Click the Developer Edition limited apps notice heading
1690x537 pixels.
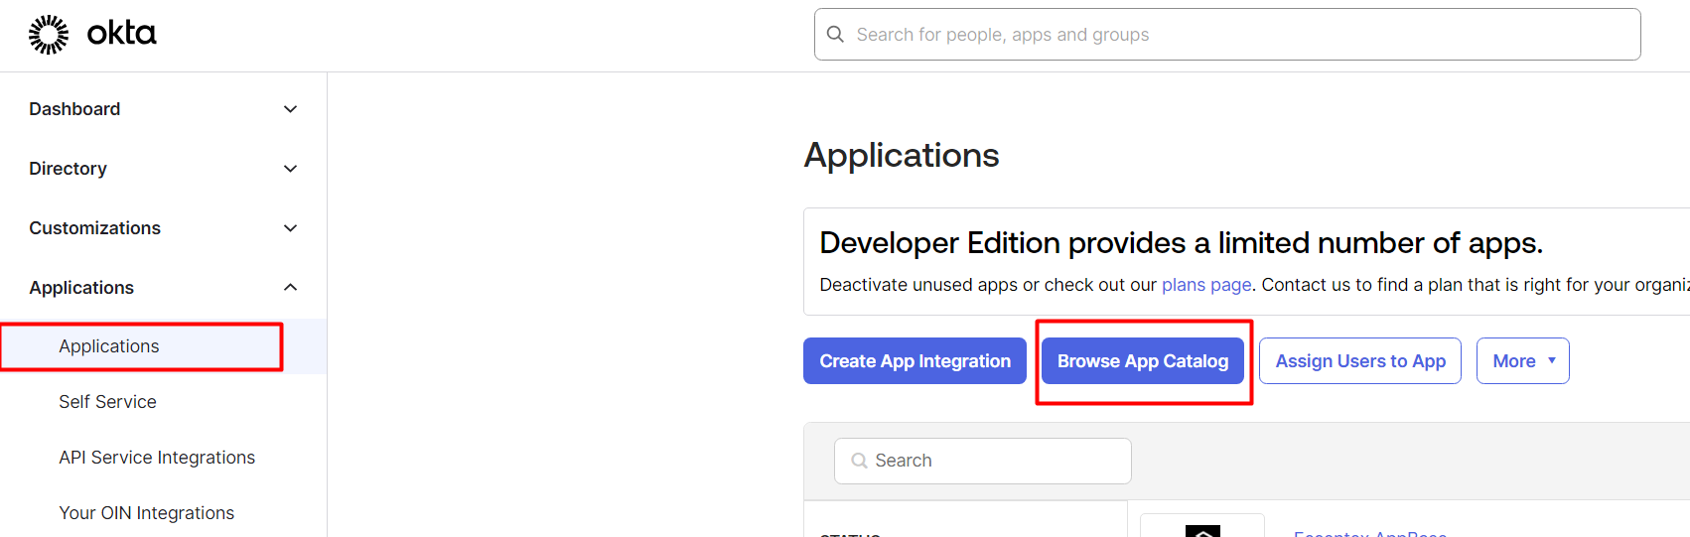pos(1182,243)
